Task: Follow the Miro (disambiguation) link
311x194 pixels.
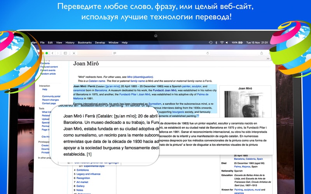Action: click(x=140, y=77)
